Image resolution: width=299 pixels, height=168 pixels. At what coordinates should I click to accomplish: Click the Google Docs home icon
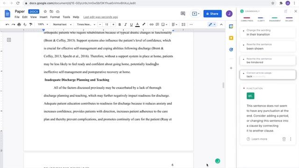(x=7, y=14)
